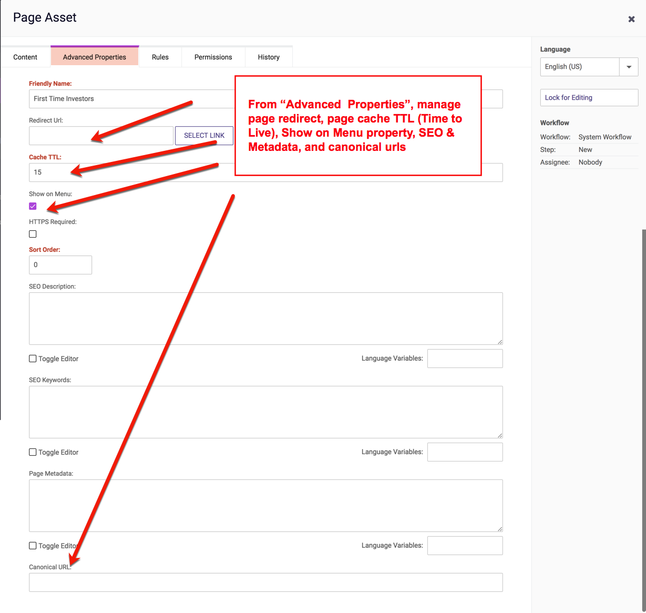
Task: Open the Rules tab
Action: 160,57
